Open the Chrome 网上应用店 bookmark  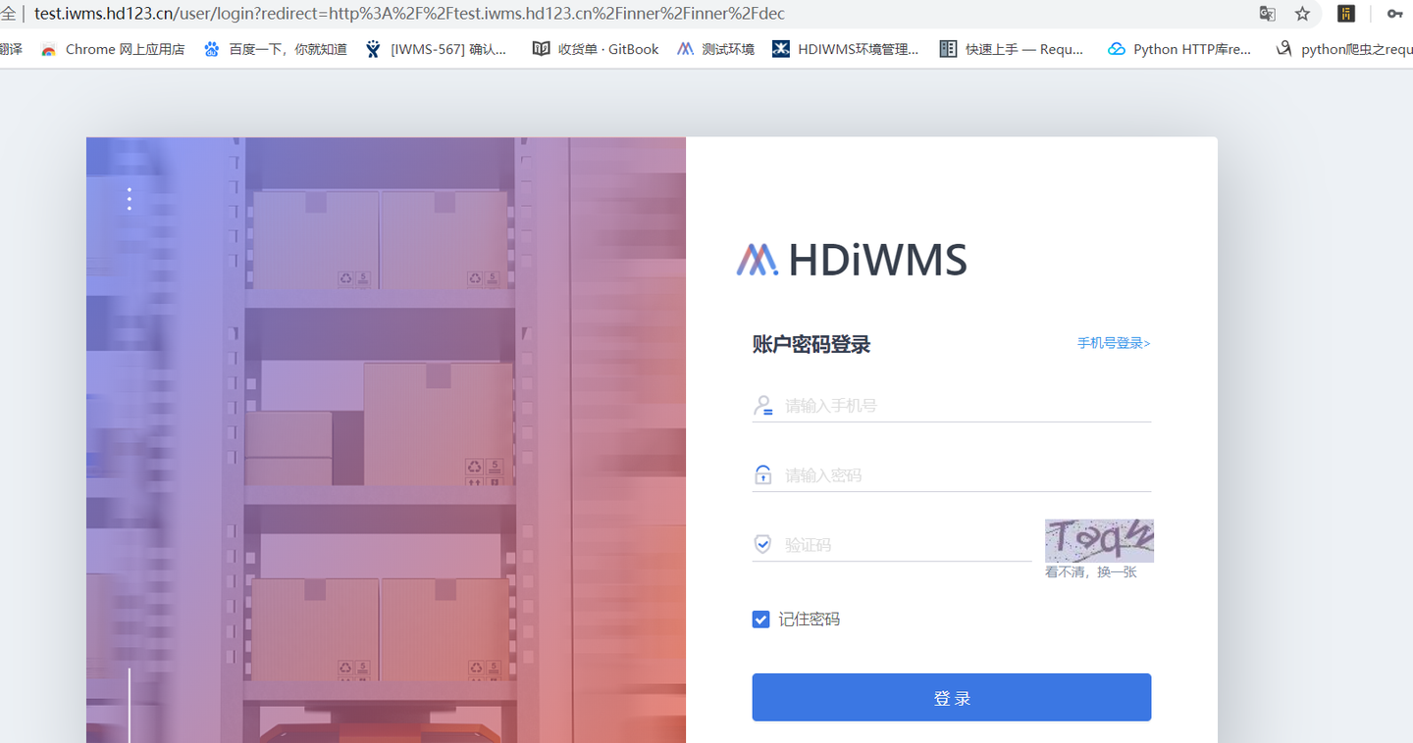[x=113, y=49]
